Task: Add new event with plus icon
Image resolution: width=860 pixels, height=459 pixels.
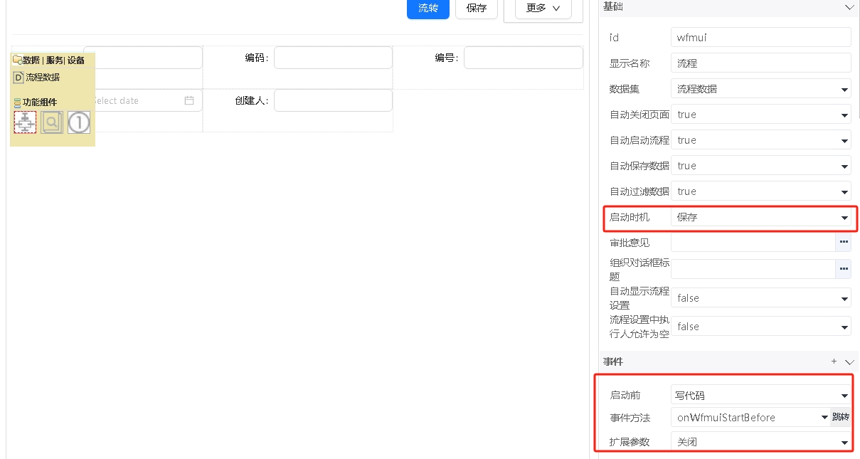Action: point(834,362)
